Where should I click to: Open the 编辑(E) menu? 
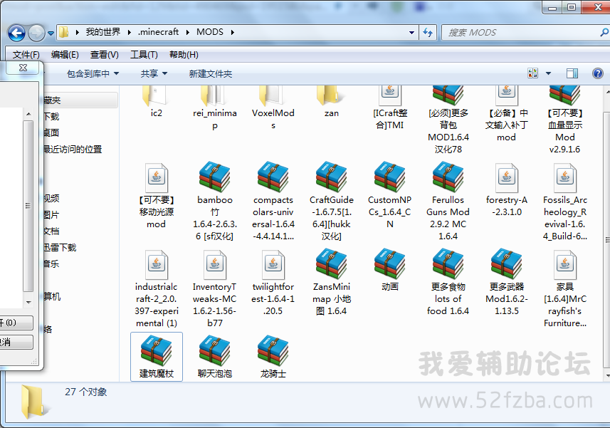(65, 54)
